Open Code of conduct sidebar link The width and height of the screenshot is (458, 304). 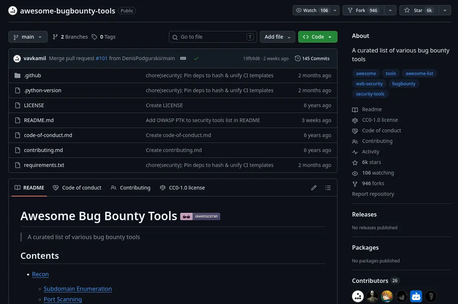pos(376,130)
